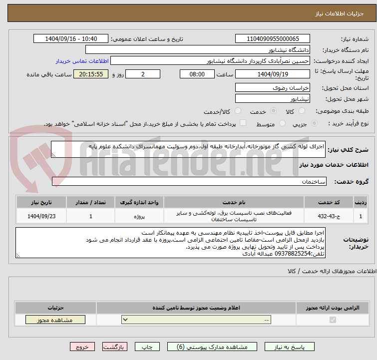
Task: Click the ردیف column header
Action: tap(361, 202)
